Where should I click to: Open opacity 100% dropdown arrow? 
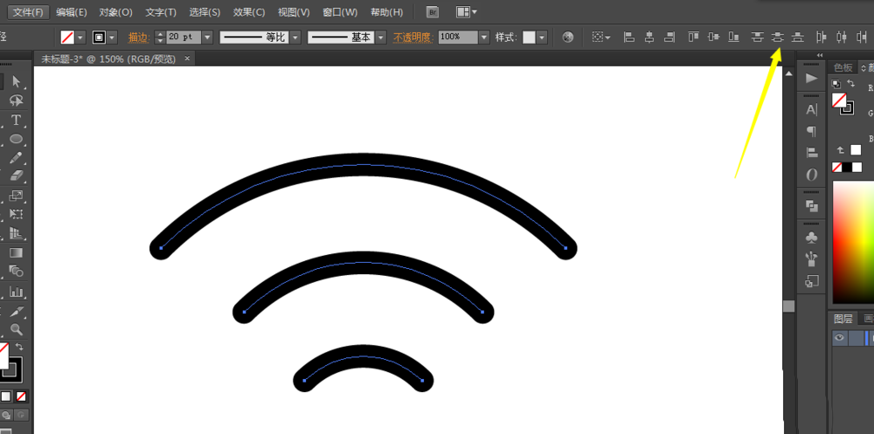pos(484,38)
